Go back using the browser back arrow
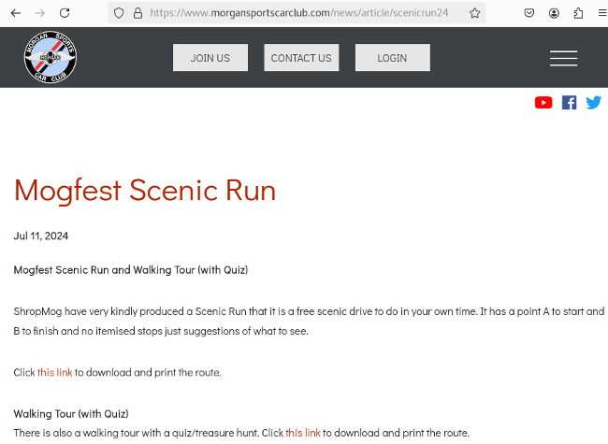Screen dimensions: 608x444 click(16, 13)
